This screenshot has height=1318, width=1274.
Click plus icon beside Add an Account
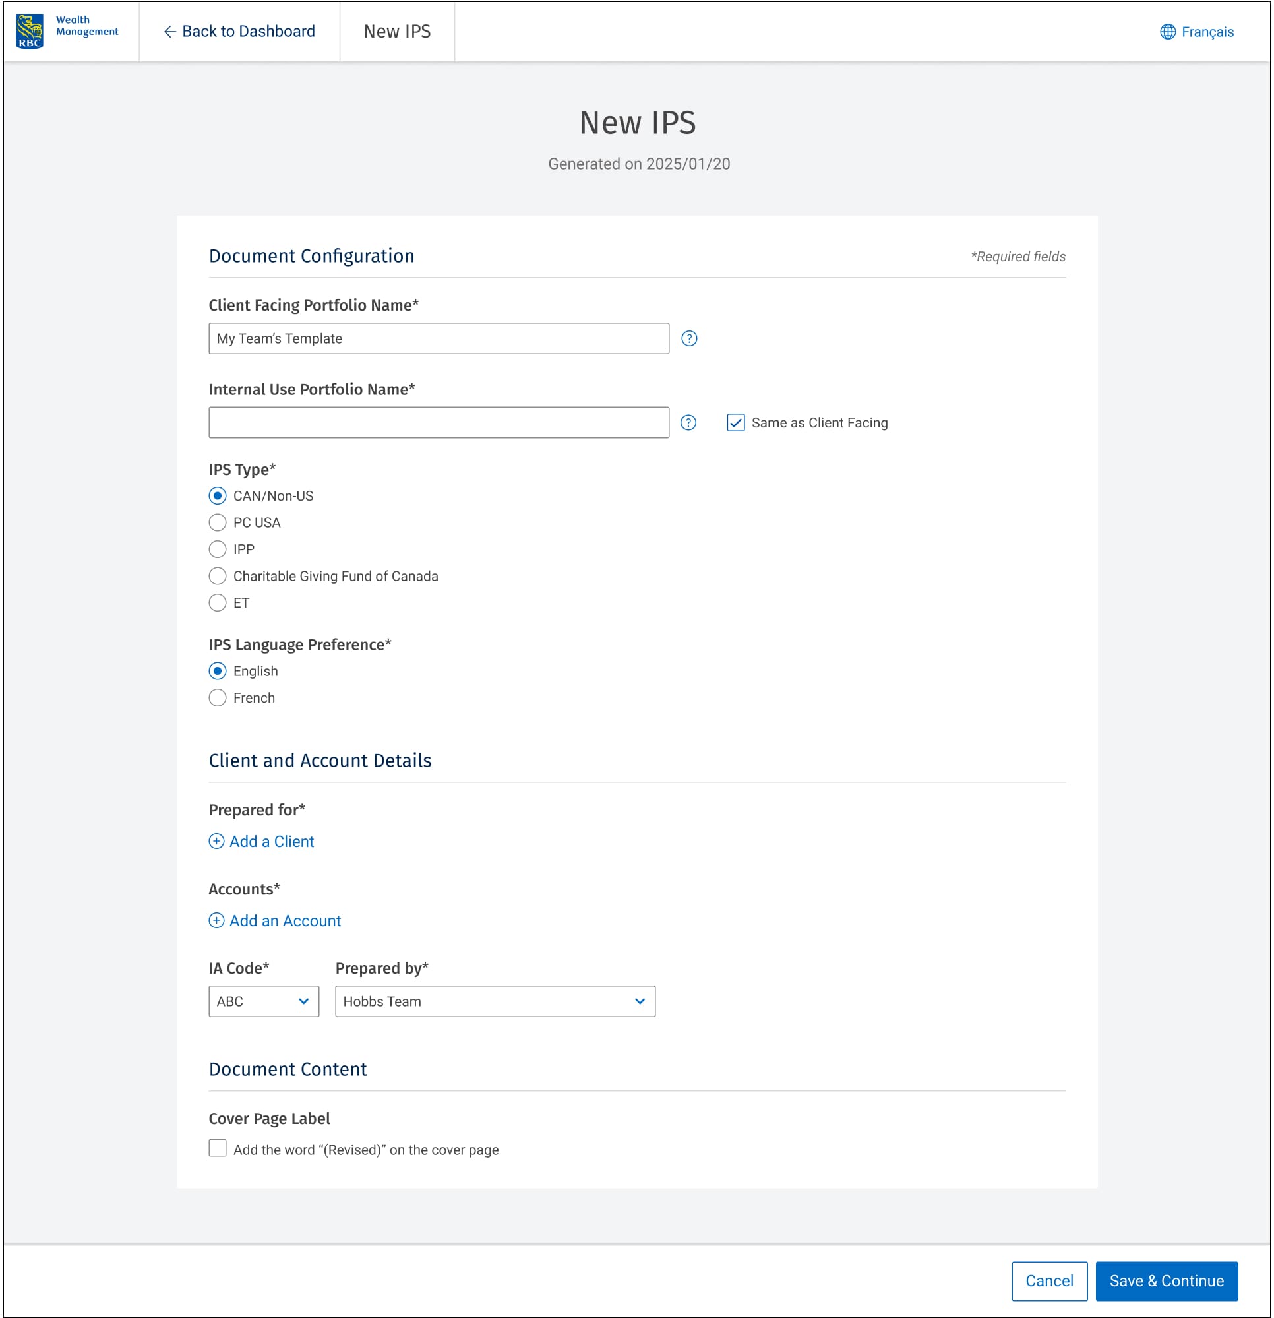[x=216, y=920]
